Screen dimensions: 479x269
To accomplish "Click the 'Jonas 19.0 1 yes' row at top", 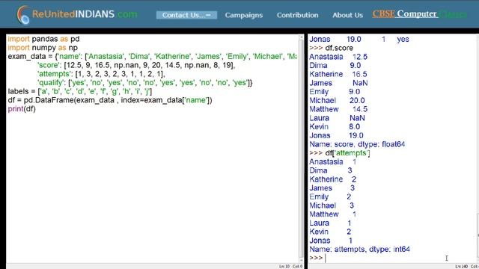I will coord(359,39).
